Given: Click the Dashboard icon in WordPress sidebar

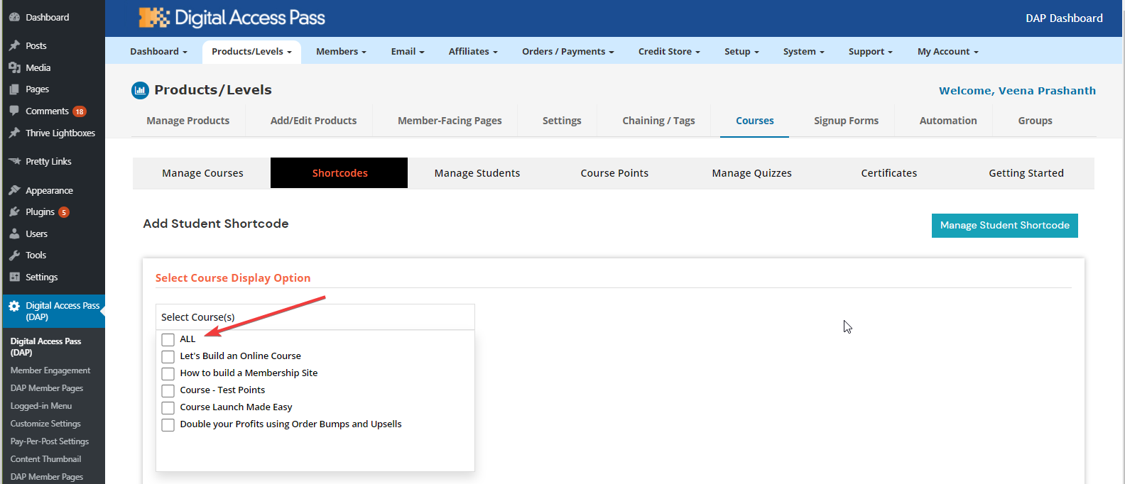Looking at the screenshot, I should tap(14, 17).
